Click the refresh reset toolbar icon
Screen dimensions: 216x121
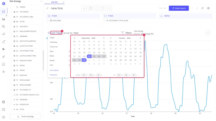(97, 8)
